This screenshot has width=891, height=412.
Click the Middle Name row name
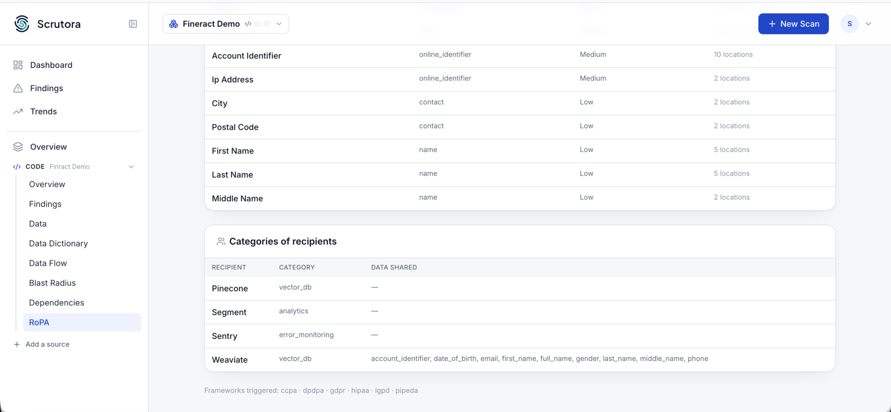coord(237,199)
